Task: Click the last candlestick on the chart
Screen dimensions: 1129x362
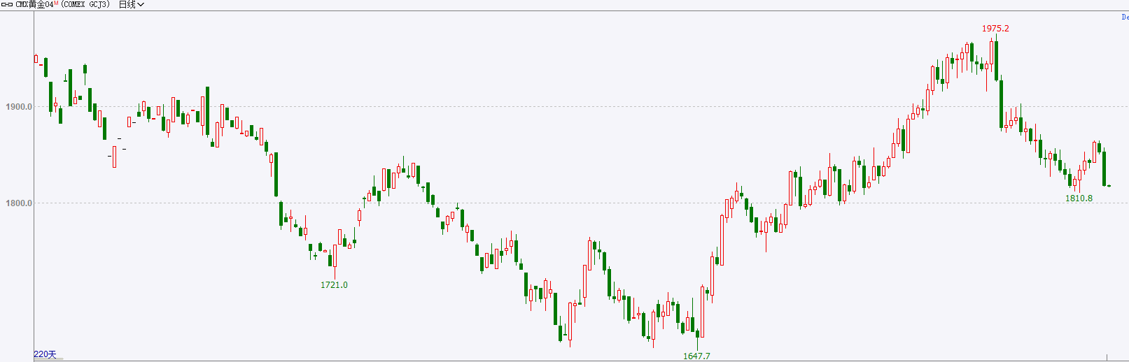Action: pos(1109,186)
